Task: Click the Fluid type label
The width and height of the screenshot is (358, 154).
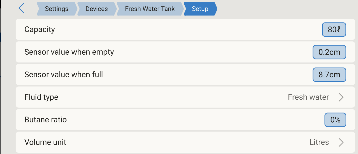Action: [41, 97]
